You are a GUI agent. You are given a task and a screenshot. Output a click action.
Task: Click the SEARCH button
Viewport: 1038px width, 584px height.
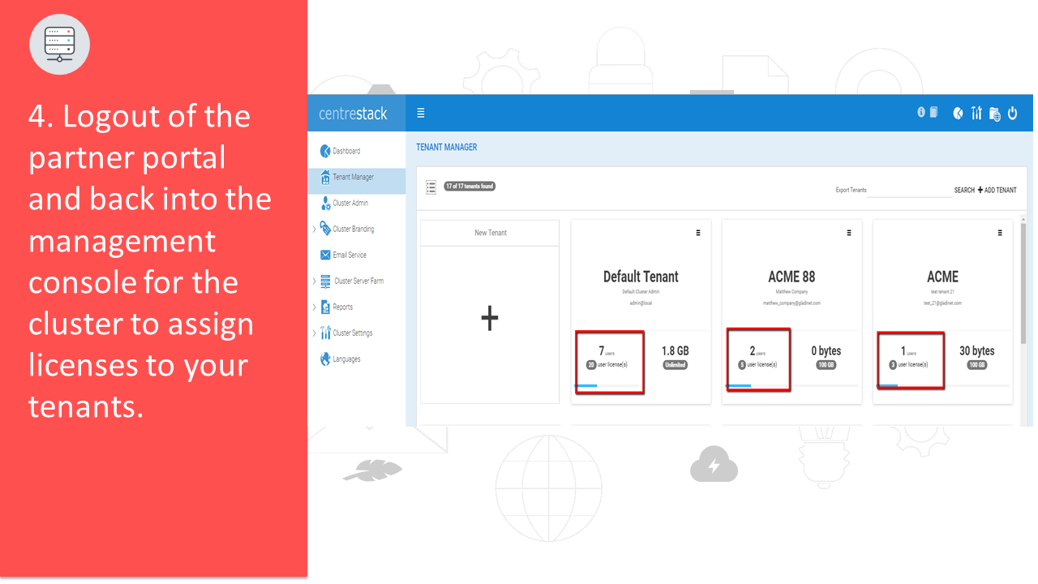964,190
